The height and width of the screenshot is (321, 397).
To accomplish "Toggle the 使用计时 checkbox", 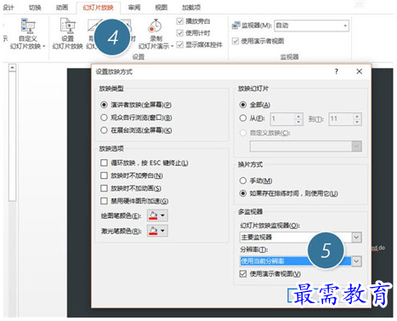I will (x=180, y=33).
